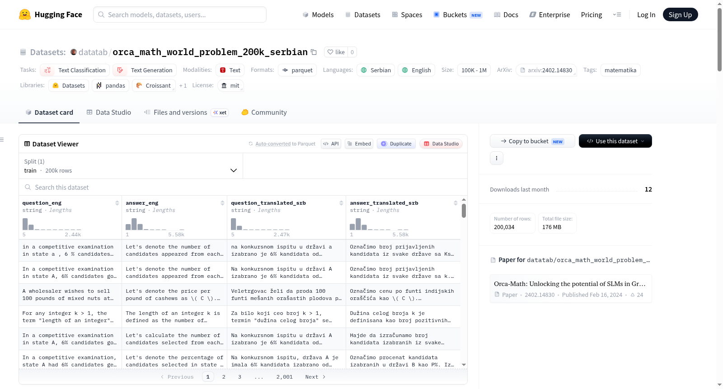The height and width of the screenshot is (389, 723).
Task: Open the Models nav item
Action: pos(318,15)
